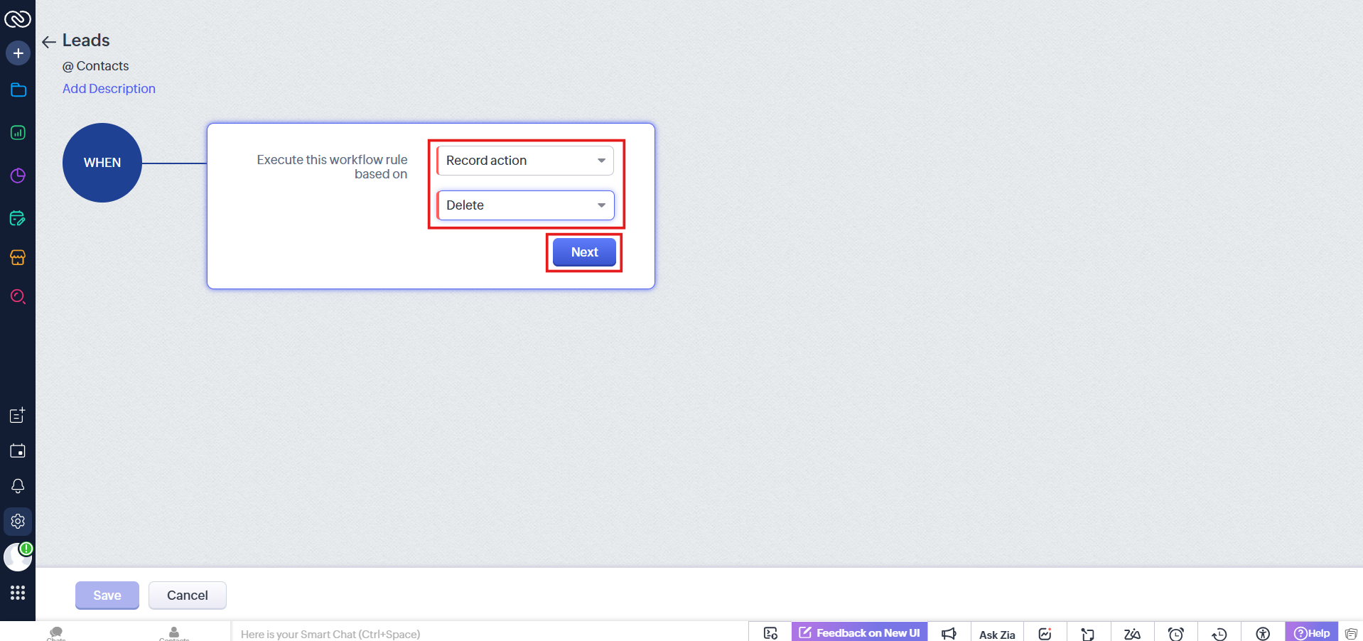Click the Add Description link
The height and width of the screenshot is (641, 1363).
coord(109,89)
